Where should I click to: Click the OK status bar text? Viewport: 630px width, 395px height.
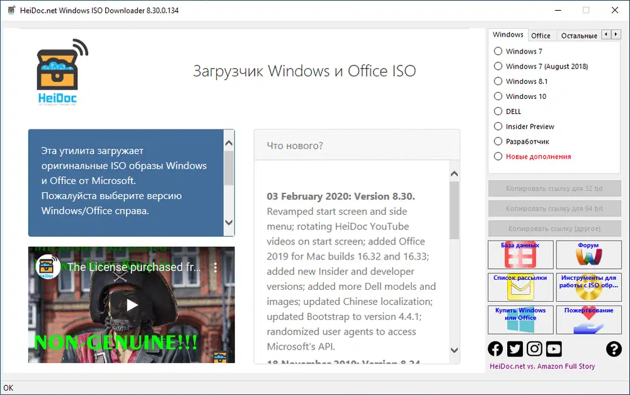coord(8,388)
